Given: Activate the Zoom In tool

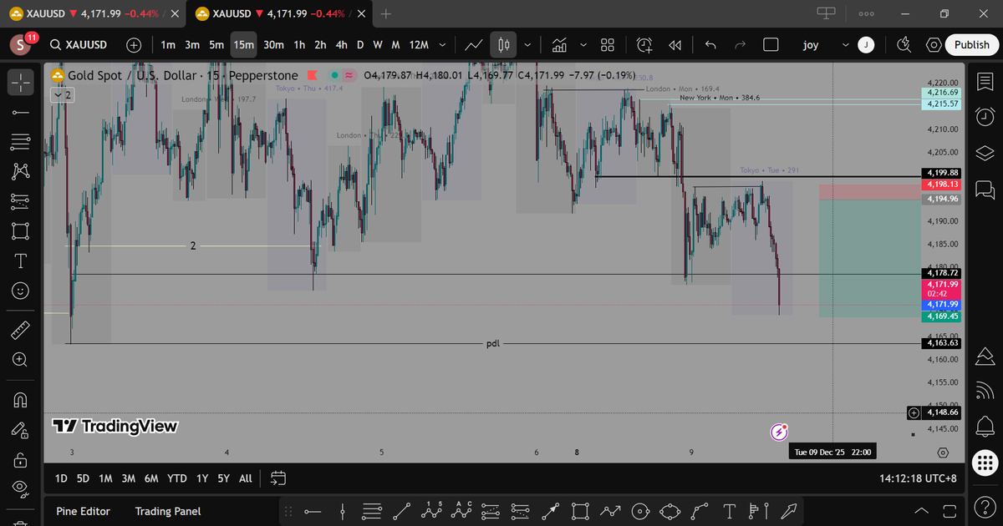Looking at the screenshot, I should [x=21, y=360].
